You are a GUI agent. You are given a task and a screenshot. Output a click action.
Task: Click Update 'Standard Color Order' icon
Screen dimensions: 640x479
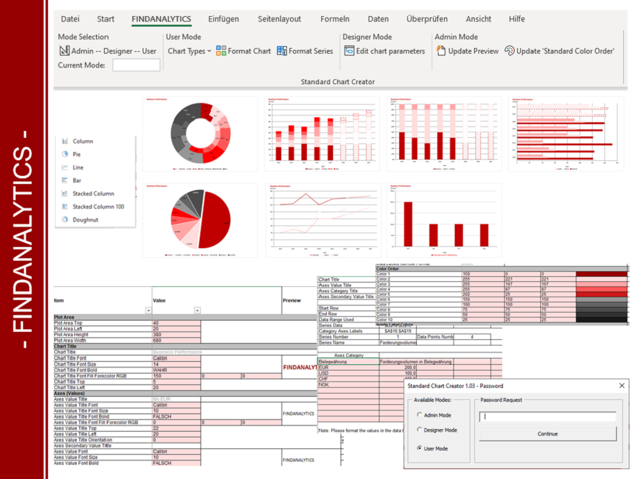click(x=510, y=51)
